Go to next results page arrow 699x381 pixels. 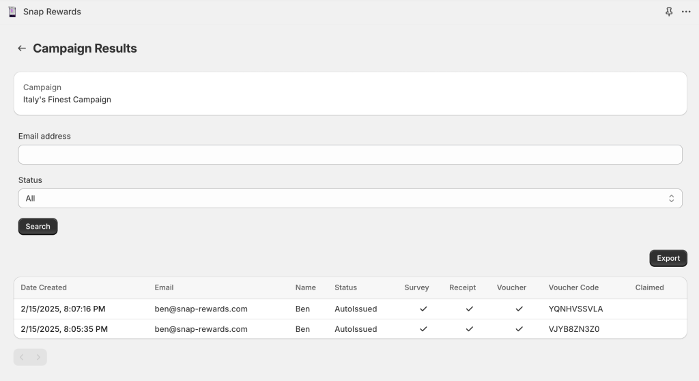coord(38,357)
